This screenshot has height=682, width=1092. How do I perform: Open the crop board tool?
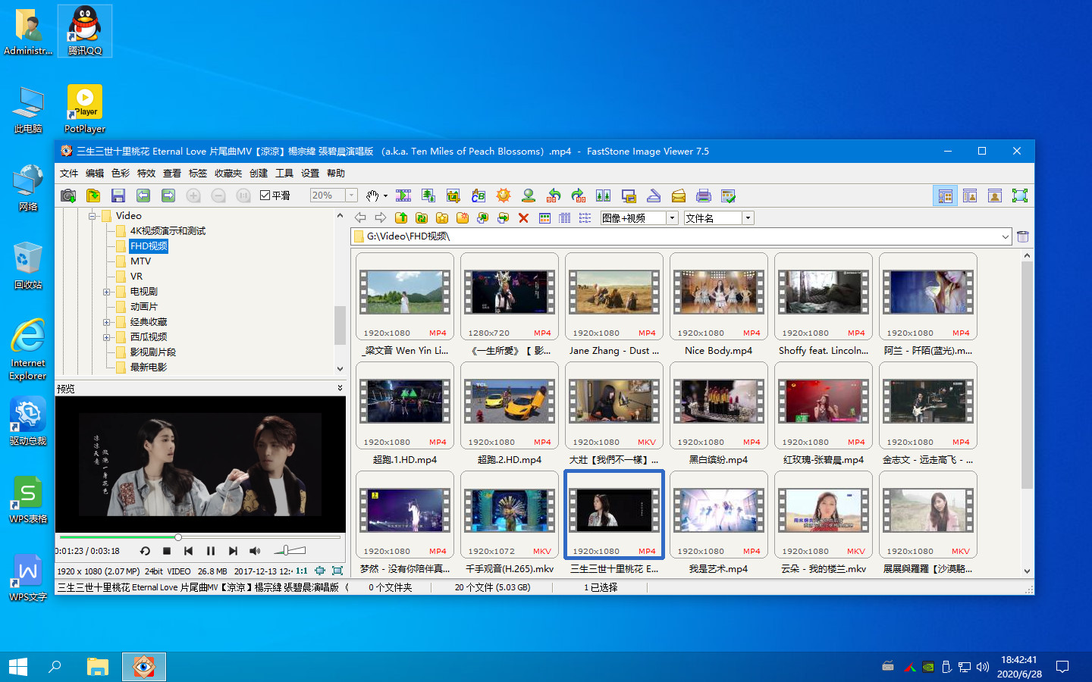[x=453, y=196]
